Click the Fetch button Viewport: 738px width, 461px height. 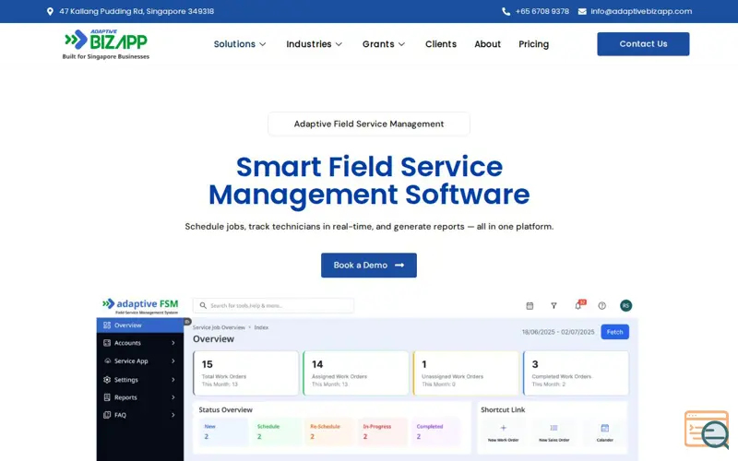(x=614, y=332)
